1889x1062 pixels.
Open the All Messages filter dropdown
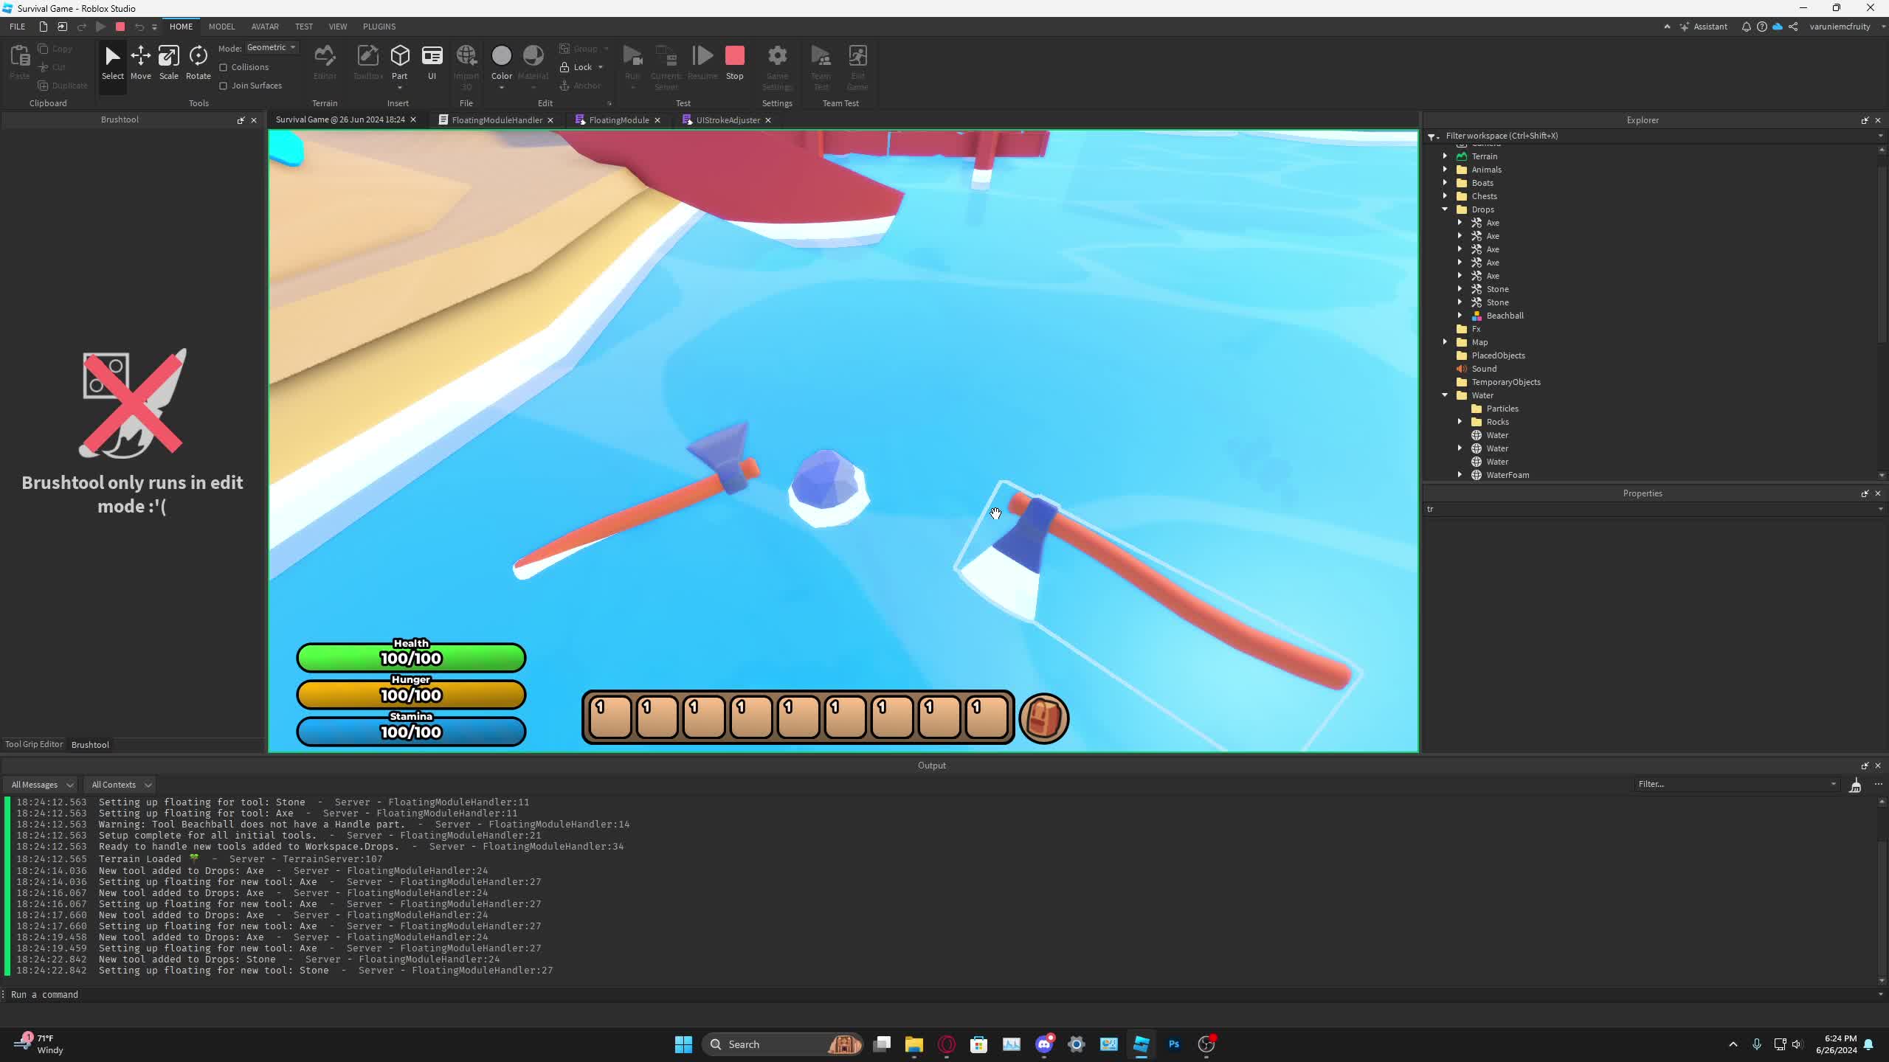pyautogui.click(x=42, y=785)
